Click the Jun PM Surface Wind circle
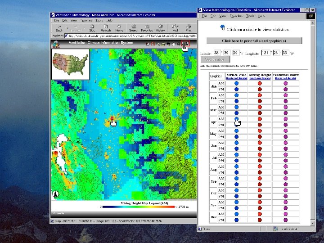This screenshot has height=243, width=324. point(237,148)
